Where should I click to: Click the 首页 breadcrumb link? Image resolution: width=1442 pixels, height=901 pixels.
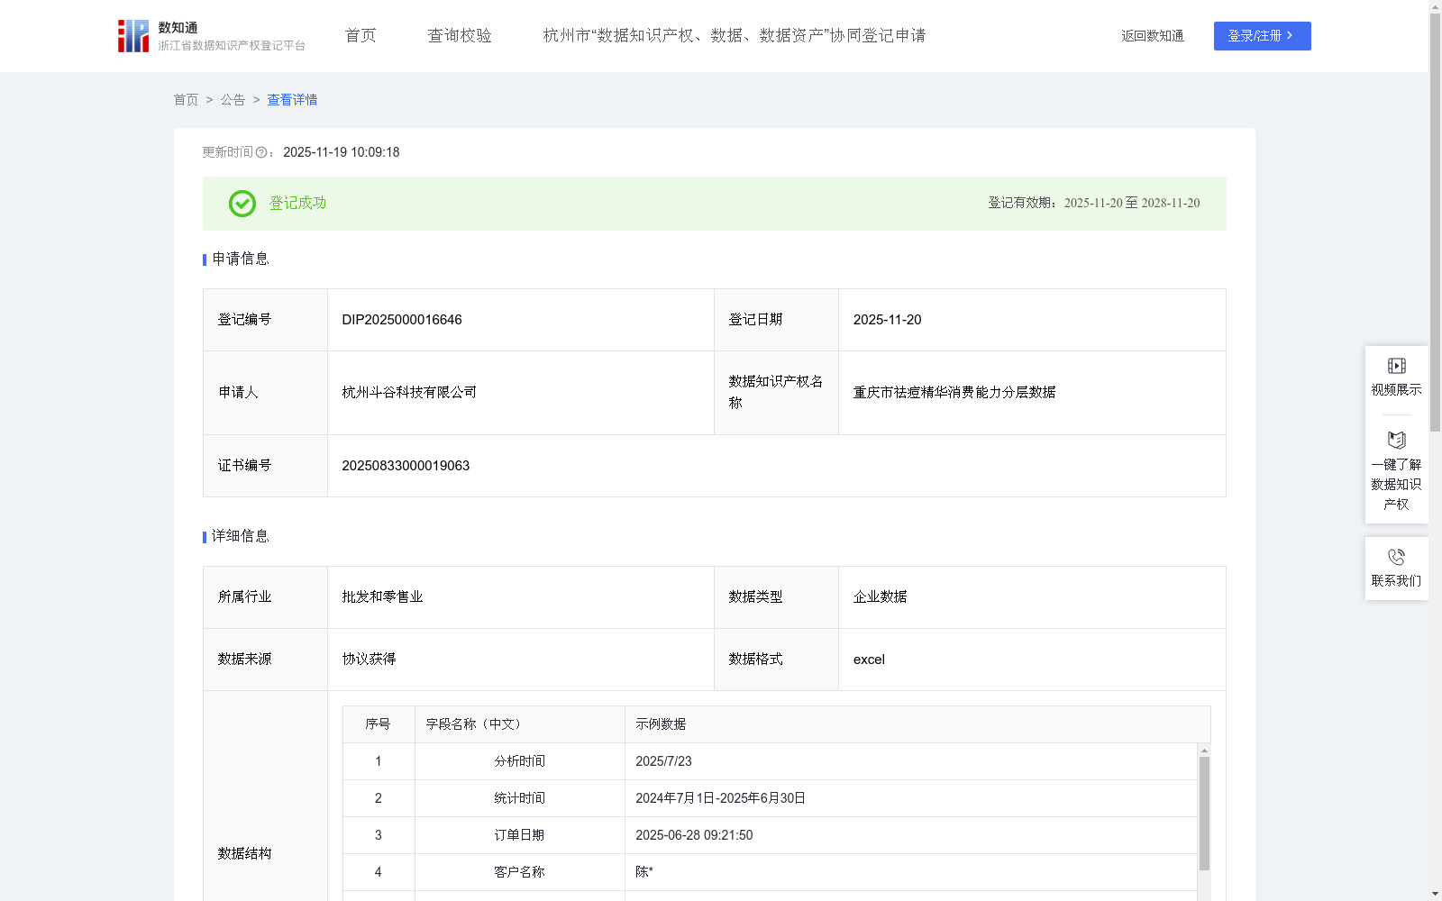coord(187,100)
